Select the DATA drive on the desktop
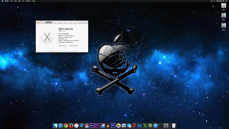Screen dimensions: 229x129 224,17
